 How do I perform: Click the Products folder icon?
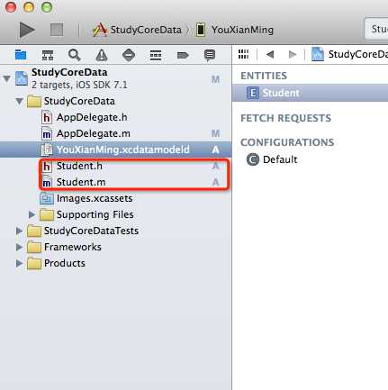(34, 263)
